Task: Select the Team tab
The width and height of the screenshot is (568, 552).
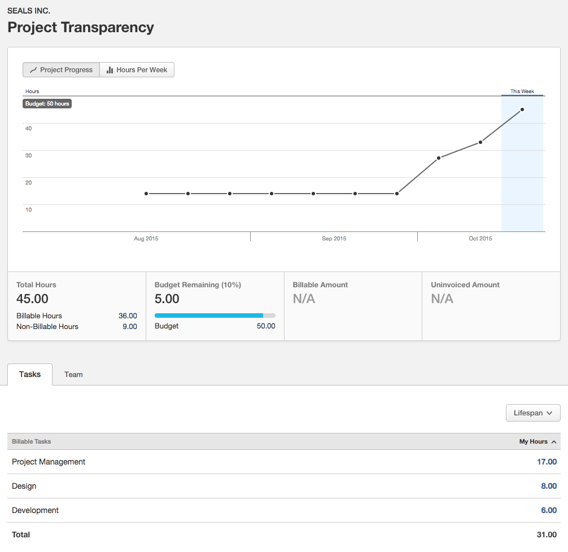Action: click(73, 375)
